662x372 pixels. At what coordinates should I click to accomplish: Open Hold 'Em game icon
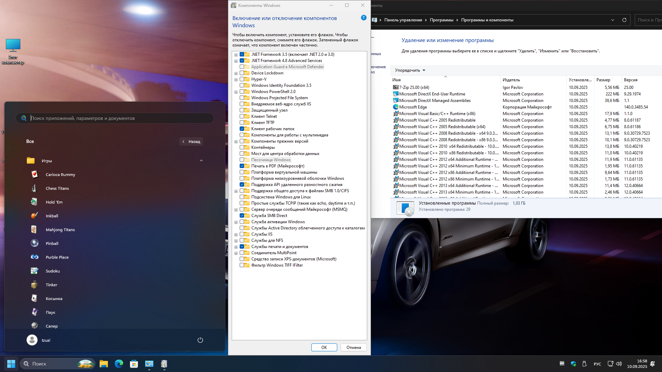pyautogui.click(x=34, y=202)
